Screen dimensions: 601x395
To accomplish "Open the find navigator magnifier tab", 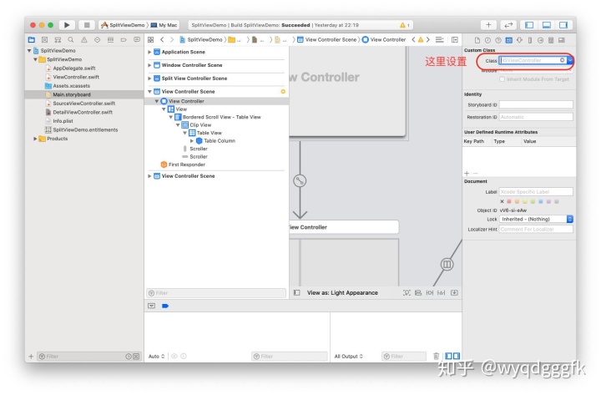I will coord(71,39).
